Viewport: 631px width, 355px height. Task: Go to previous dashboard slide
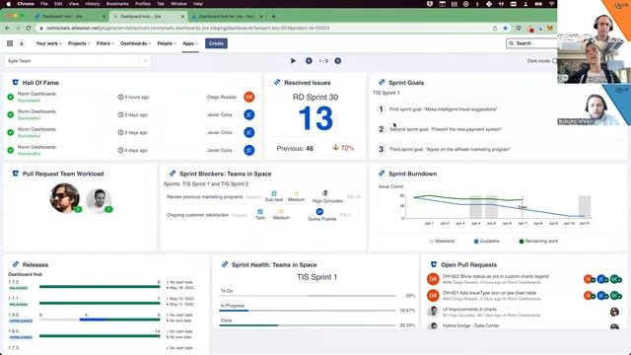coord(309,61)
